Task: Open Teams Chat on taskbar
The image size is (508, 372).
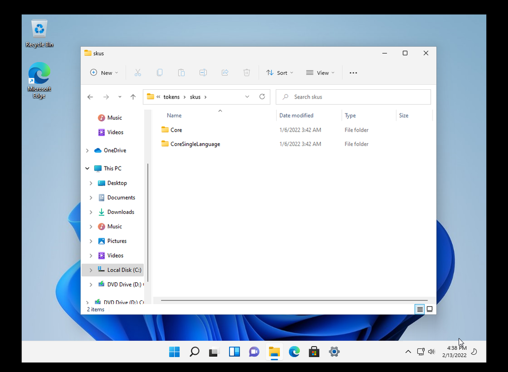Action: (x=254, y=352)
